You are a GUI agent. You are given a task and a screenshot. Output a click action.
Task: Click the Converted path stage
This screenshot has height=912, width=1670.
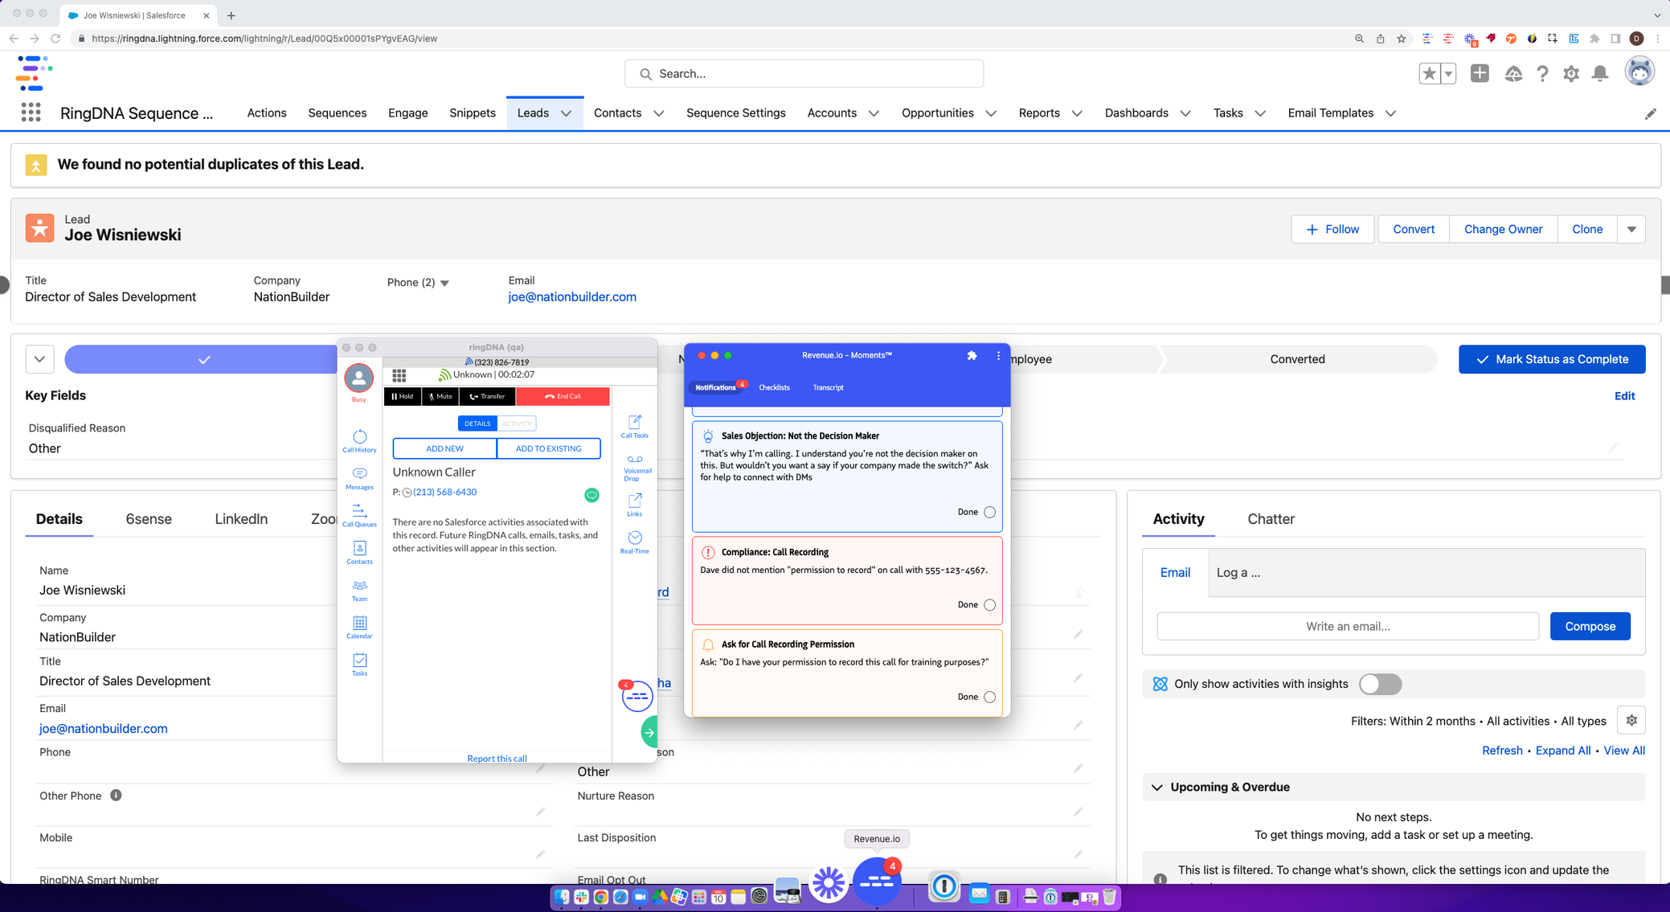[x=1297, y=359]
